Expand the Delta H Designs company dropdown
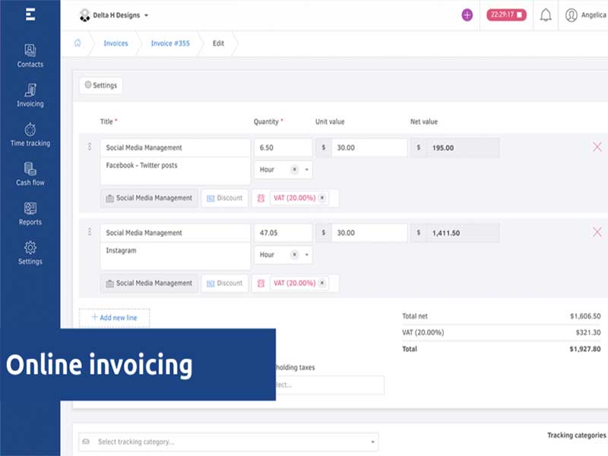This screenshot has height=456, width=608. [146, 15]
